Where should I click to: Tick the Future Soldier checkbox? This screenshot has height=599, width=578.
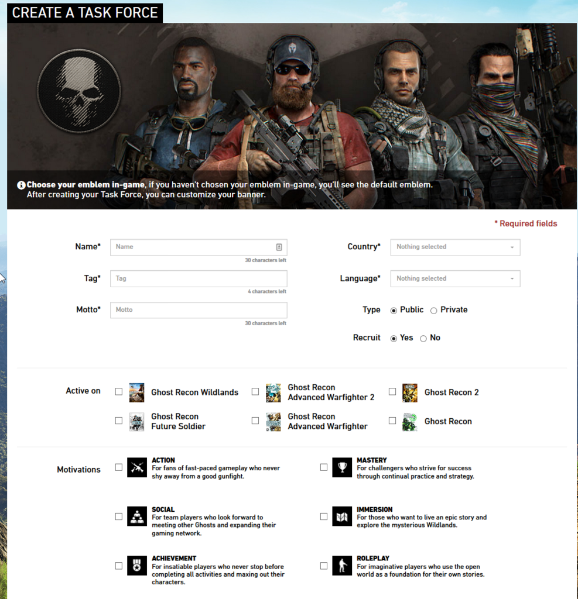coord(118,421)
